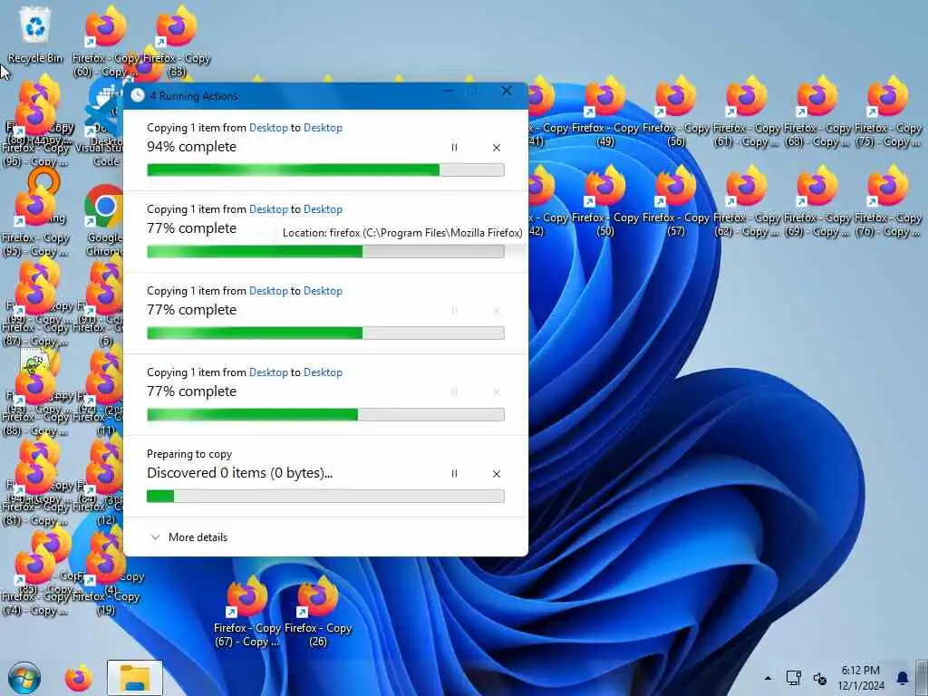Open the notification bell in the tray
The height and width of the screenshot is (696, 928).
[x=903, y=678]
